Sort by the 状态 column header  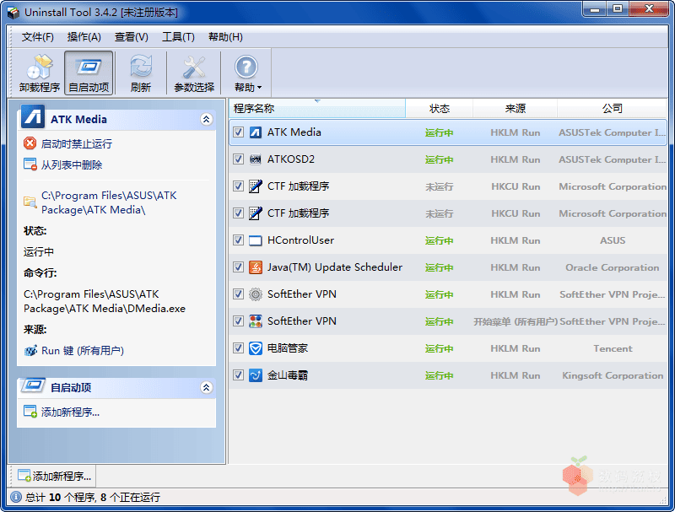tap(439, 109)
